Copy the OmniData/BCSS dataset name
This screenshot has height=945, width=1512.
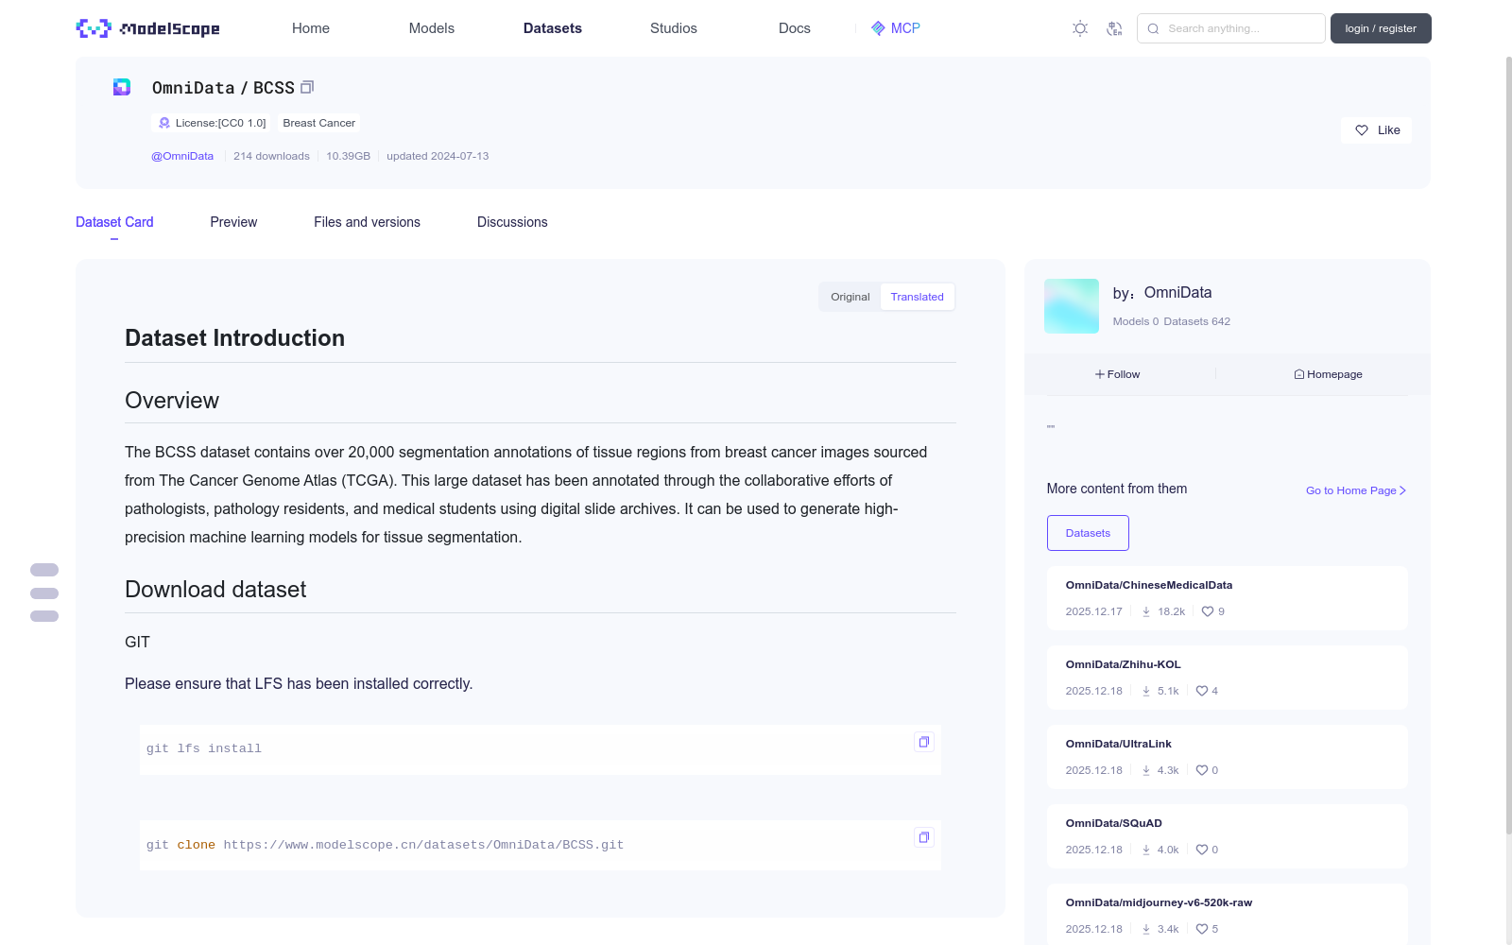point(307,88)
